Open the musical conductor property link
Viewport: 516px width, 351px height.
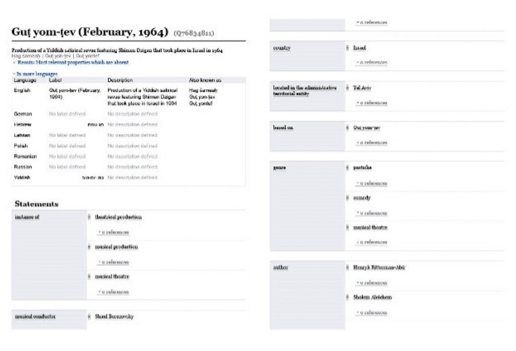coord(35,317)
